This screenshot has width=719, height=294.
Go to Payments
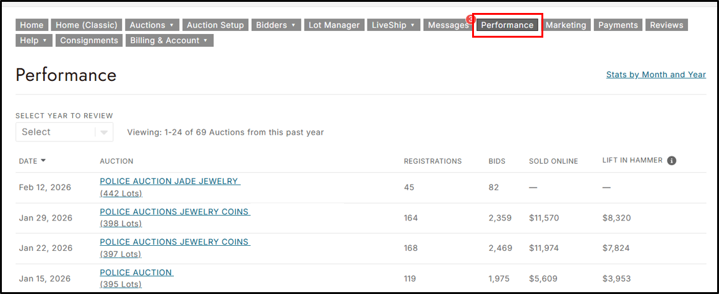click(x=618, y=25)
